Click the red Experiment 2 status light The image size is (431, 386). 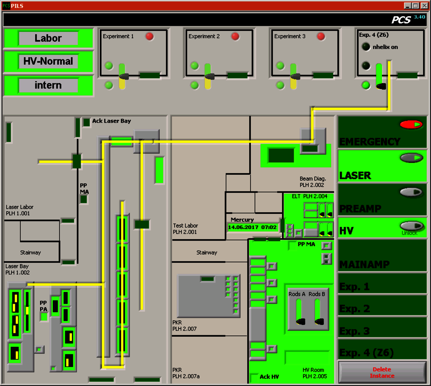point(235,36)
